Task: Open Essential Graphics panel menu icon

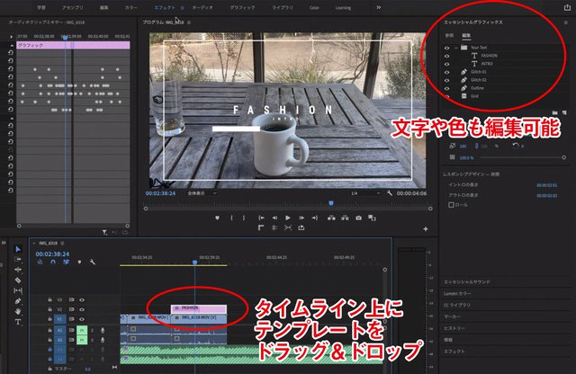Action: 565,22
